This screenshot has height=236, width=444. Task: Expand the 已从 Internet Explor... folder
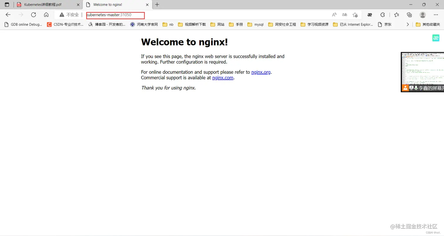pyautogui.click(x=353, y=24)
